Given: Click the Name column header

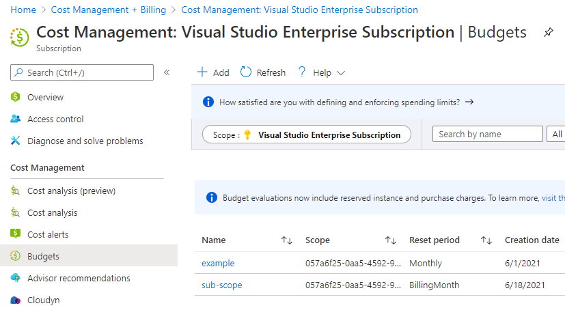Looking at the screenshot, I should [214, 240].
